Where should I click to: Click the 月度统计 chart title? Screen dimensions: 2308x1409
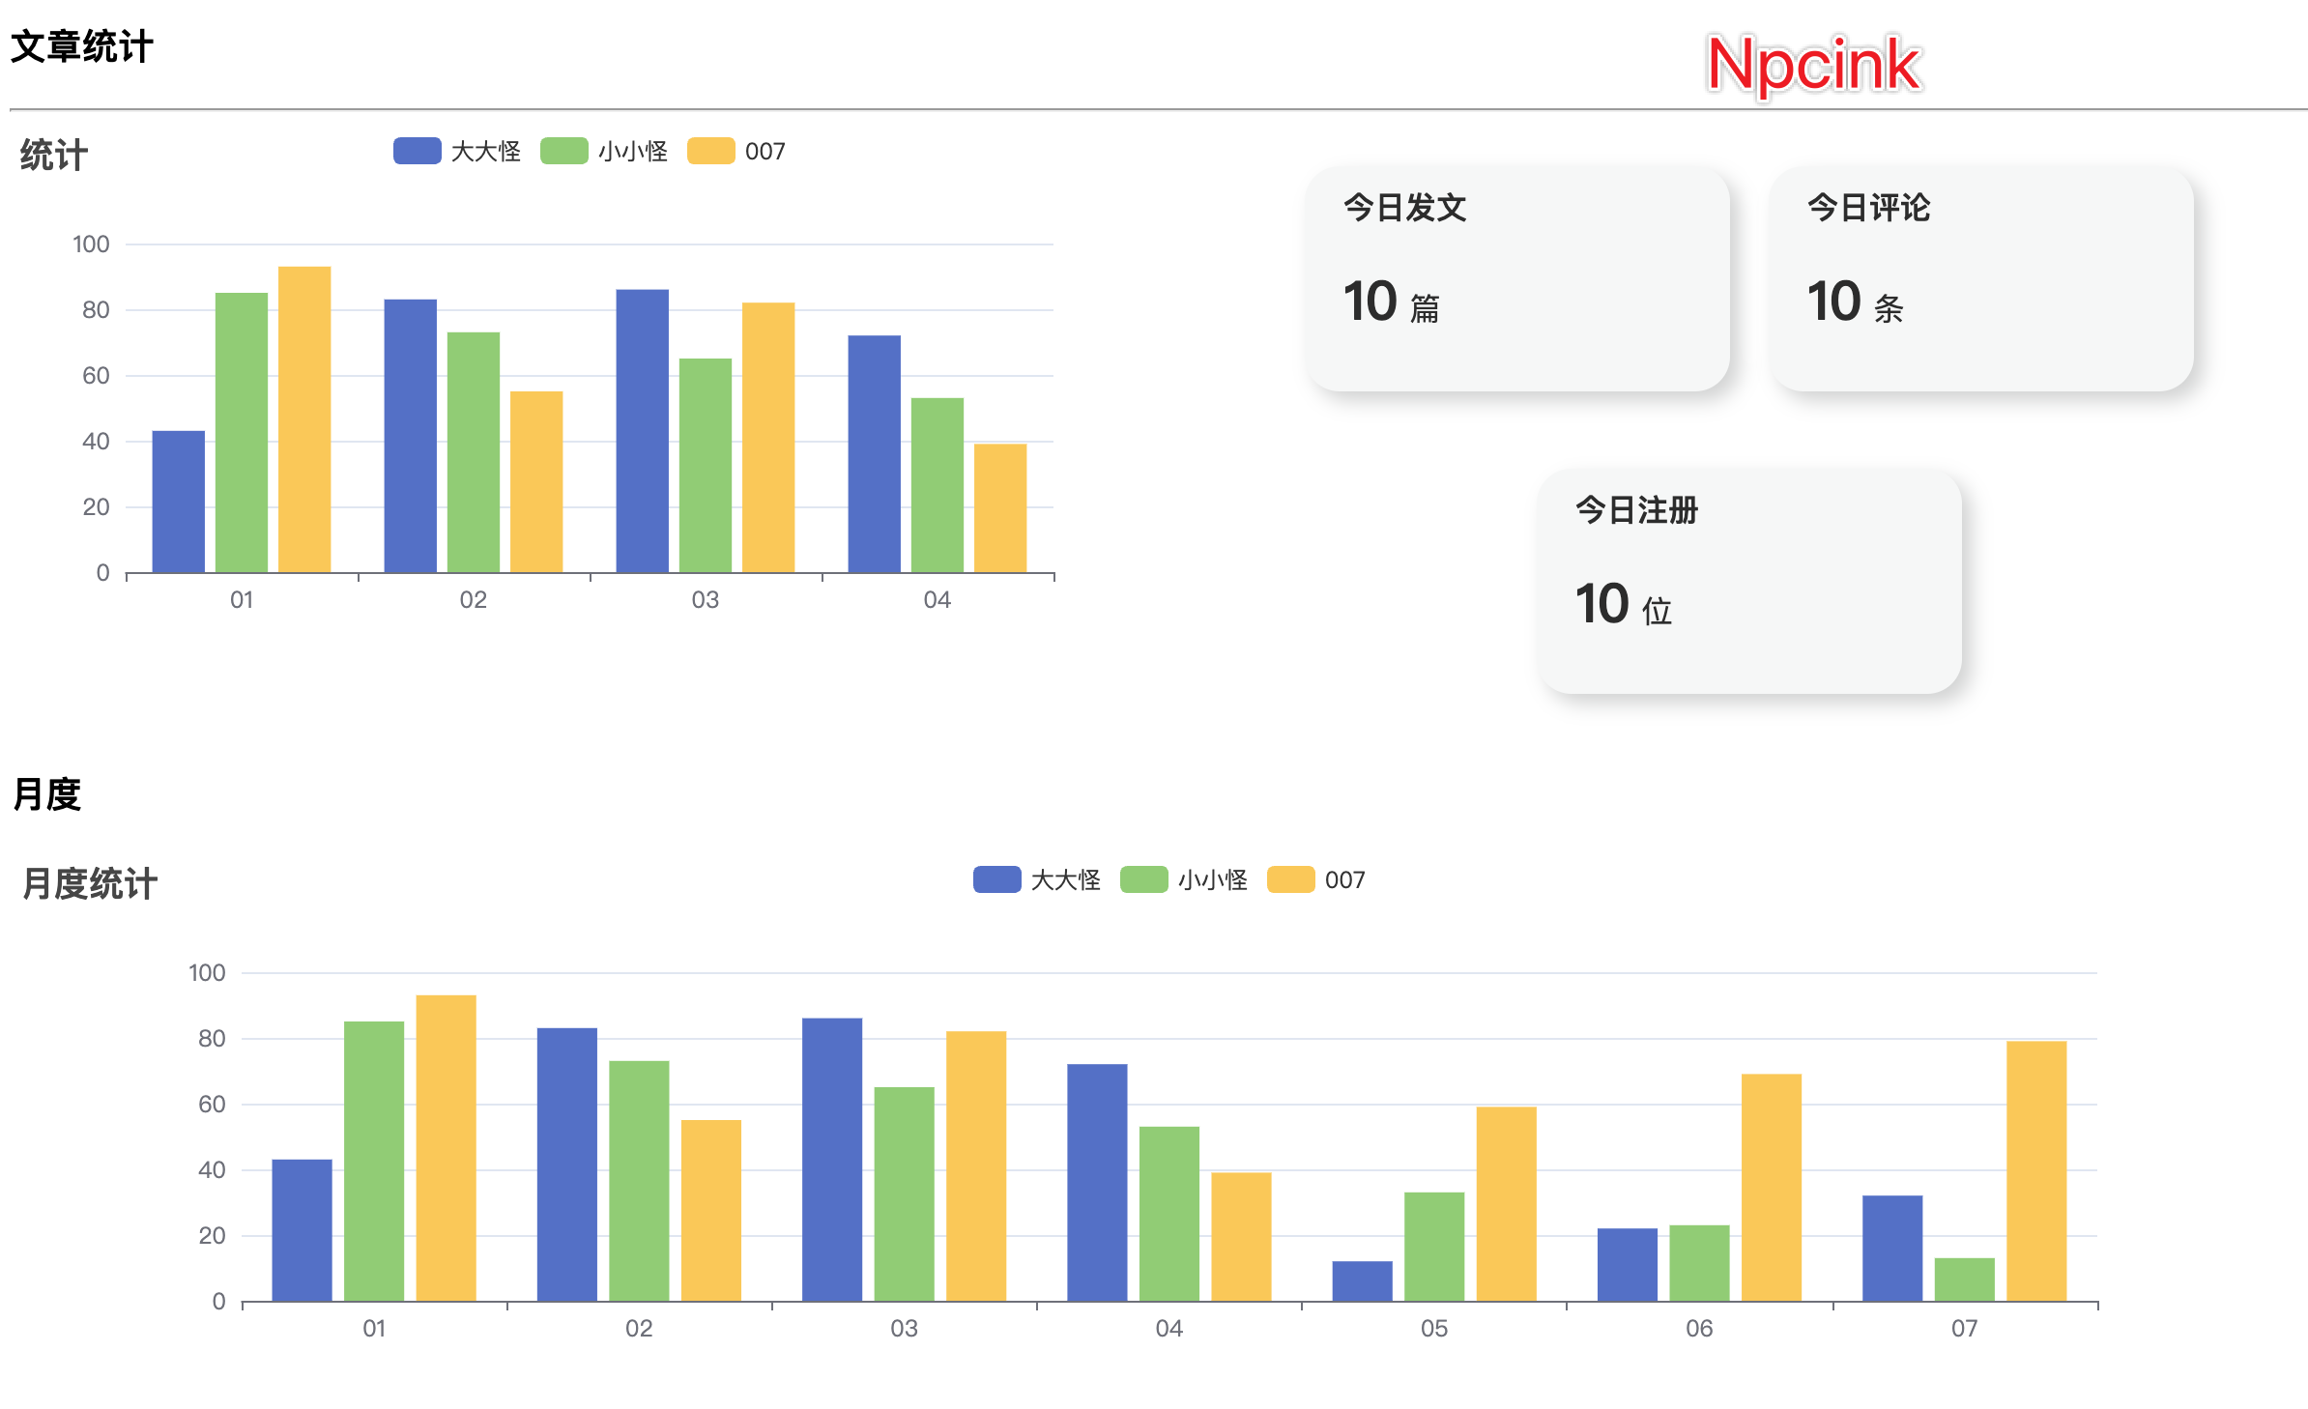click(x=90, y=883)
